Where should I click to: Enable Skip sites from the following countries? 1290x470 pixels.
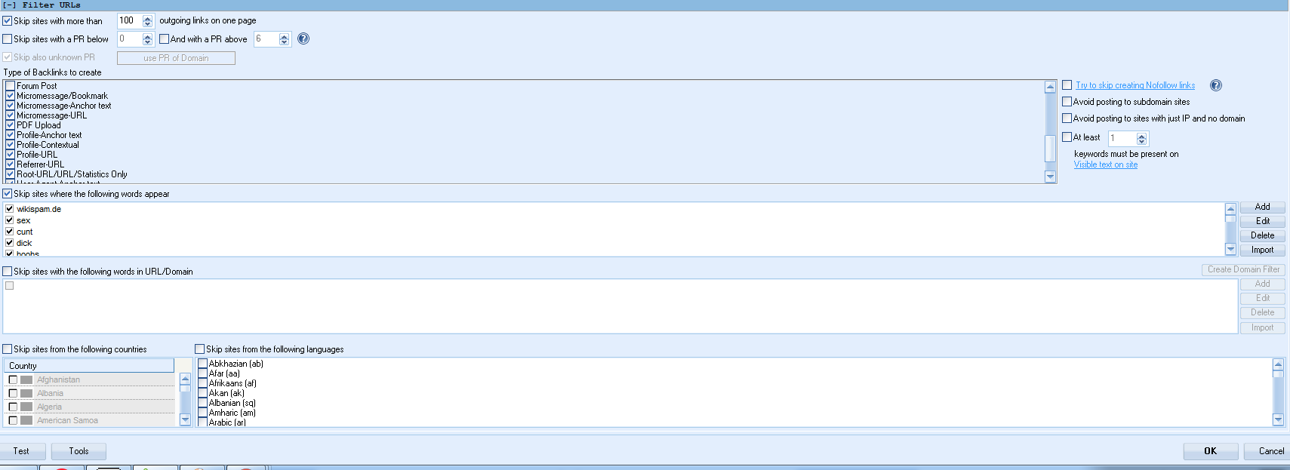click(8, 349)
